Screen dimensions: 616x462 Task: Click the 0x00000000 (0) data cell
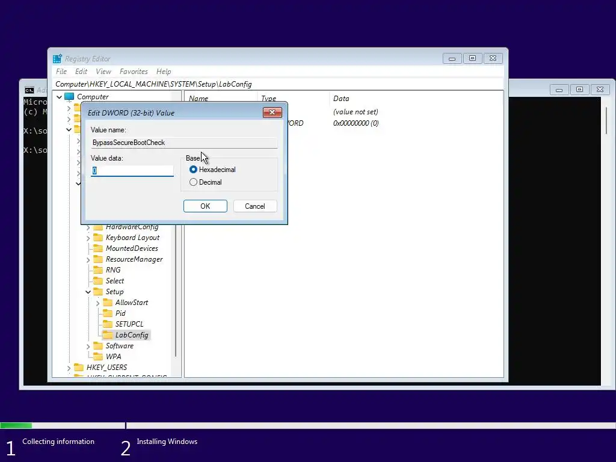point(356,123)
